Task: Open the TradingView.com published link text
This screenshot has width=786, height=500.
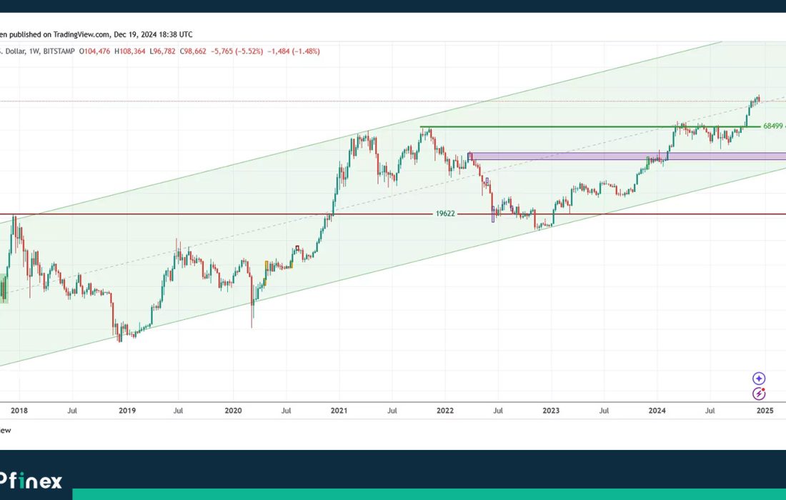Action: click(x=88, y=34)
